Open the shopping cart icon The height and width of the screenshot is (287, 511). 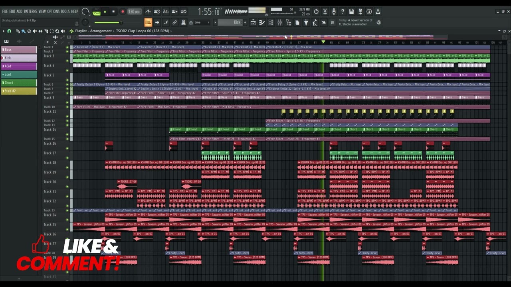coord(332,22)
